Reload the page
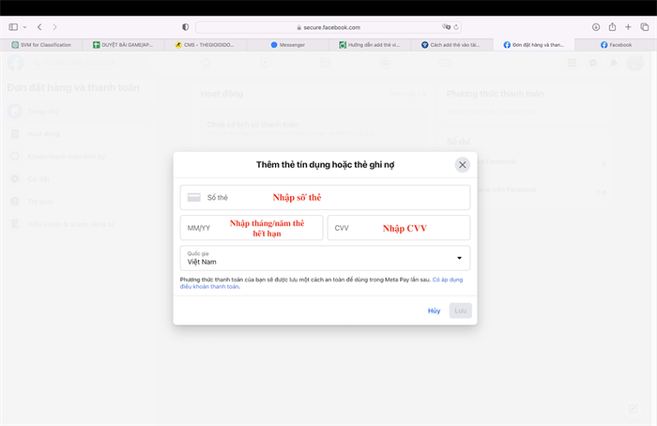The image size is (657, 426). pos(456,27)
